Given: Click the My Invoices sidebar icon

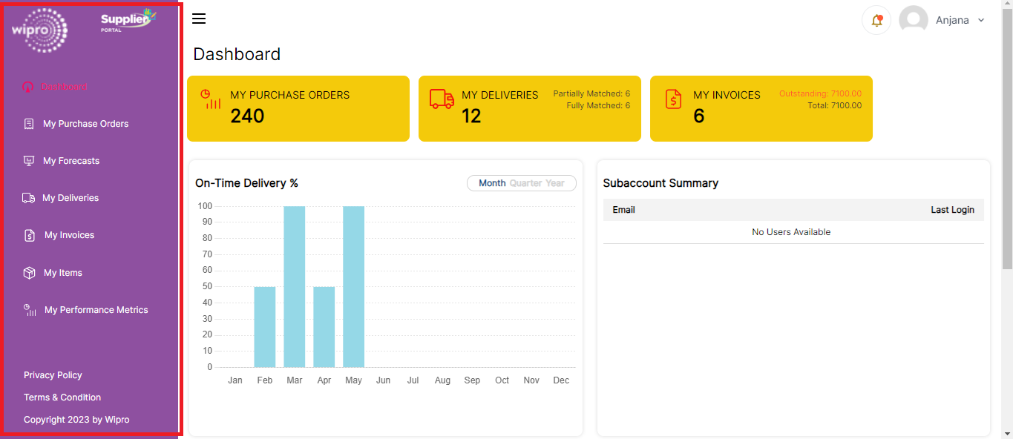Looking at the screenshot, I should click(29, 235).
